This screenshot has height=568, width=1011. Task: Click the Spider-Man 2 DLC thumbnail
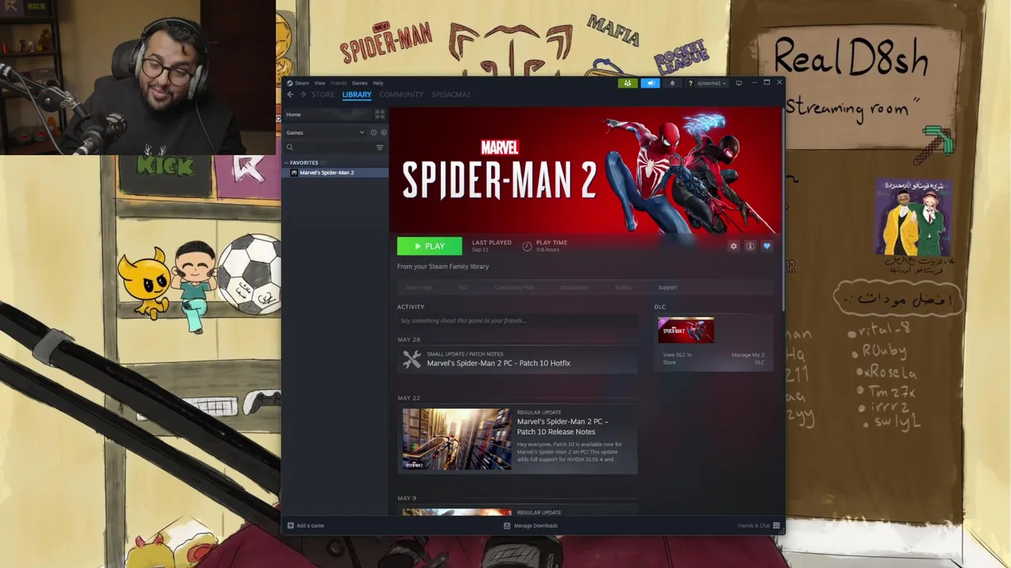click(686, 331)
